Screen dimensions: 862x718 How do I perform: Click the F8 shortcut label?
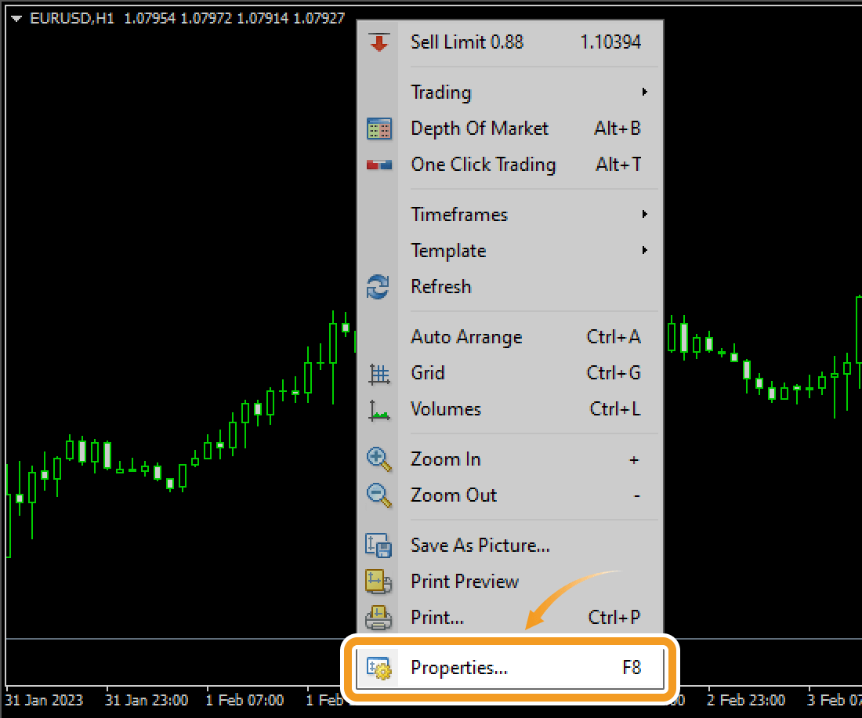632,668
